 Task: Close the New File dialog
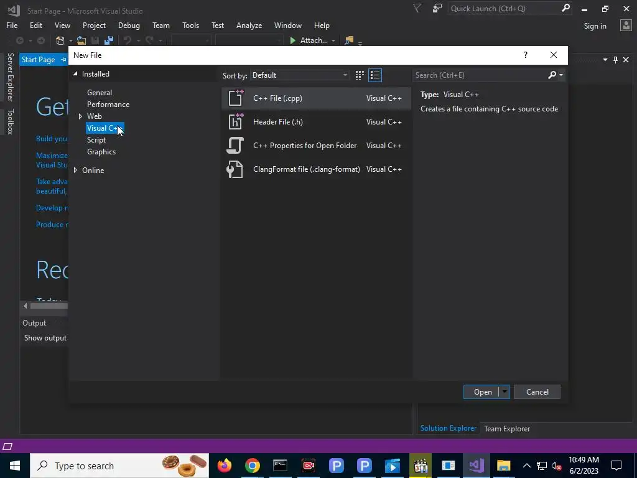553,55
